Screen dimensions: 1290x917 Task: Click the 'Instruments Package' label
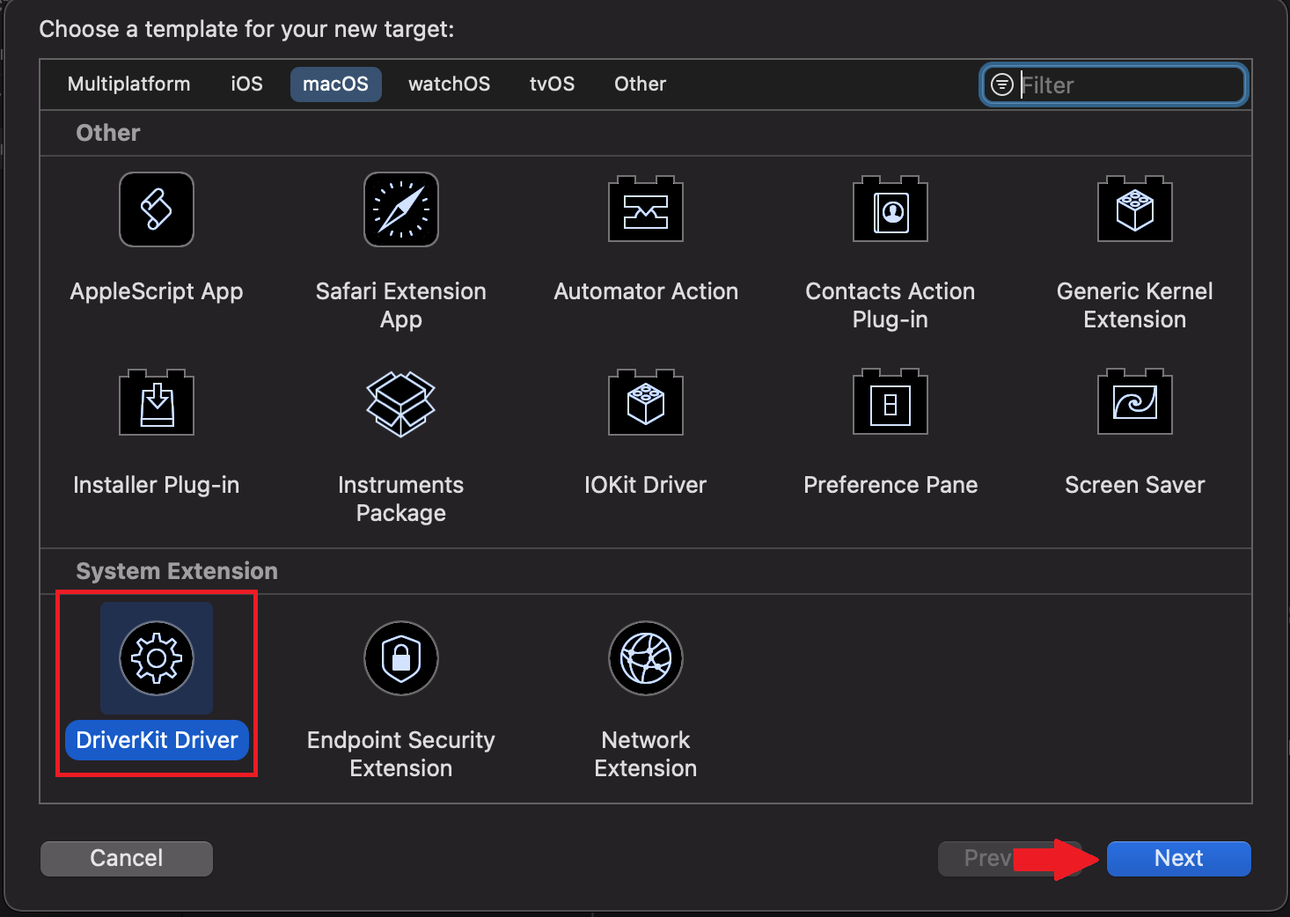[401, 499]
